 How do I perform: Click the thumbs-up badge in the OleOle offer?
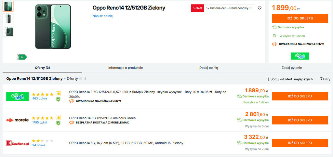click(x=58, y=94)
